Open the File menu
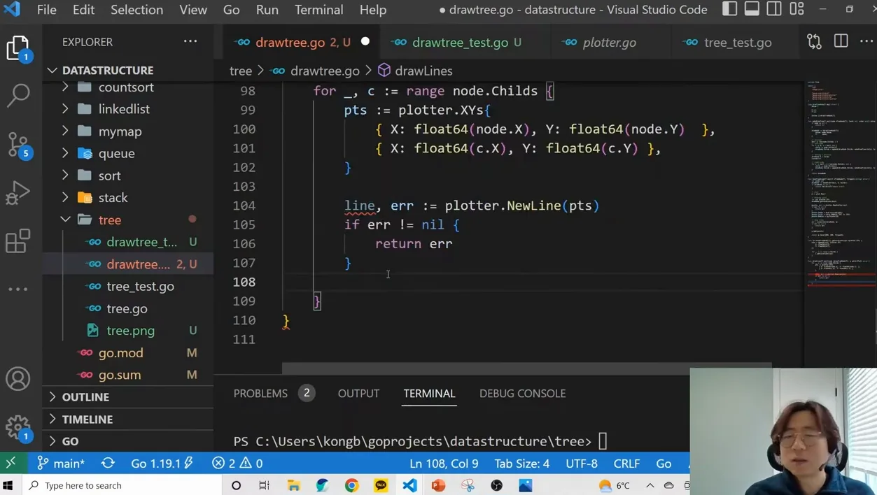 pyautogui.click(x=47, y=10)
